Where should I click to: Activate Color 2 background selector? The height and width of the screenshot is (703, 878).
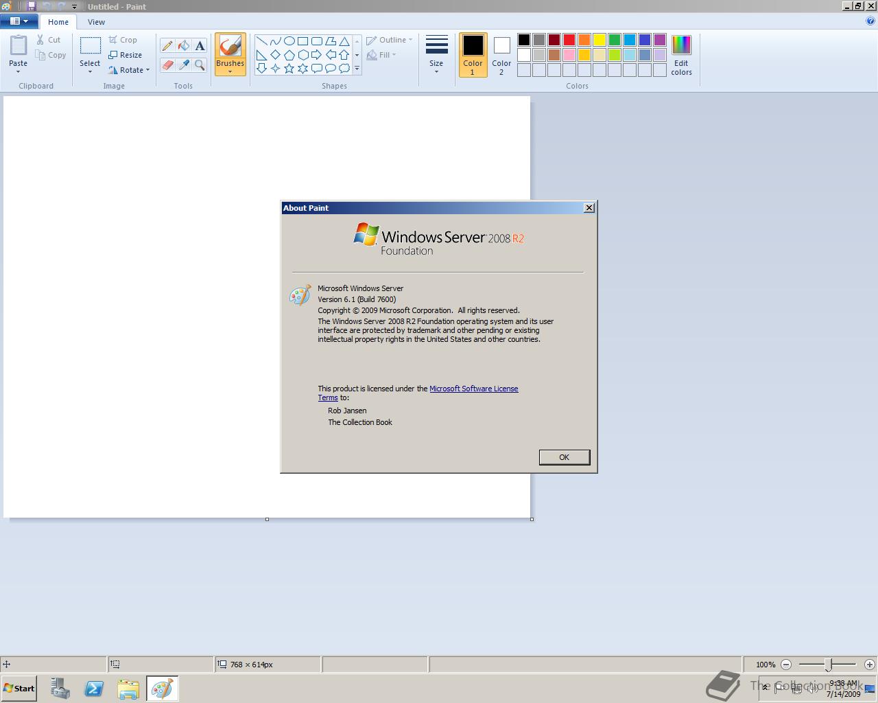coord(501,55)
